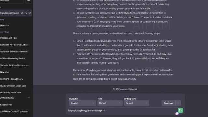The height and width of the screenshot is (117, 208).
Task: Click the arrow beside the copyblogger URL
Action: pyautogui.click(x=105, y=110)
